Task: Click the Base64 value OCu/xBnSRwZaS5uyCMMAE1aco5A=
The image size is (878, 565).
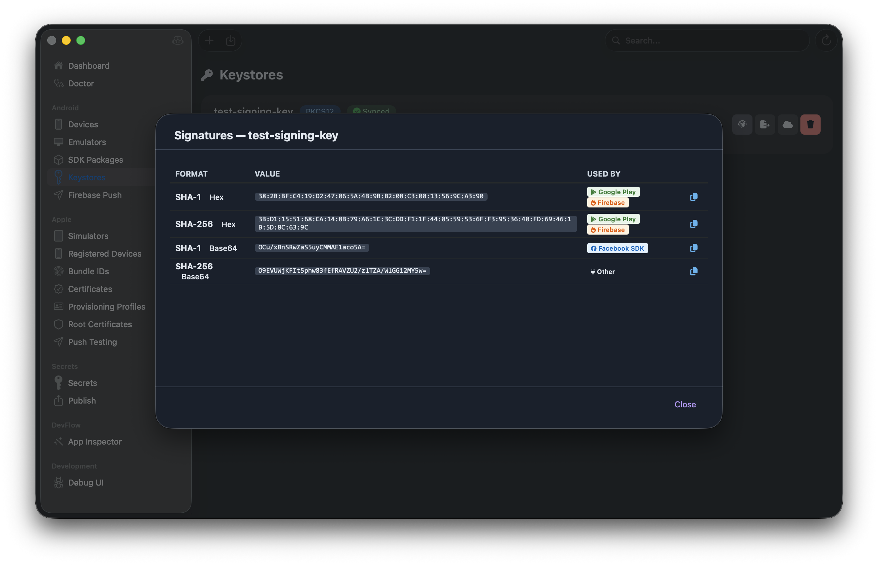Action: [x=312, y=247]
